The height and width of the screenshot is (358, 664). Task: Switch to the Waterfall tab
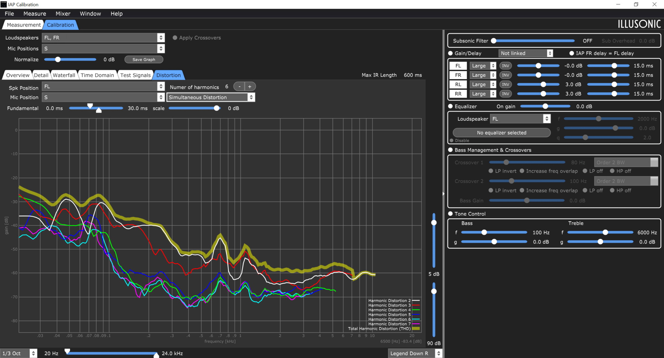click(64, 75)
